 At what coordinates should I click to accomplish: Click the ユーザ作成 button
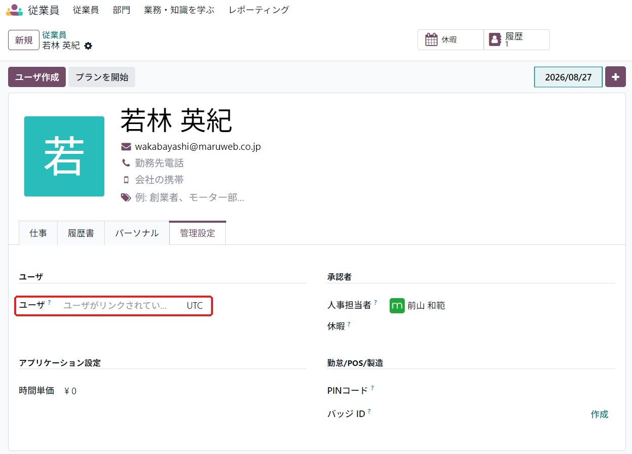(37, 77)
